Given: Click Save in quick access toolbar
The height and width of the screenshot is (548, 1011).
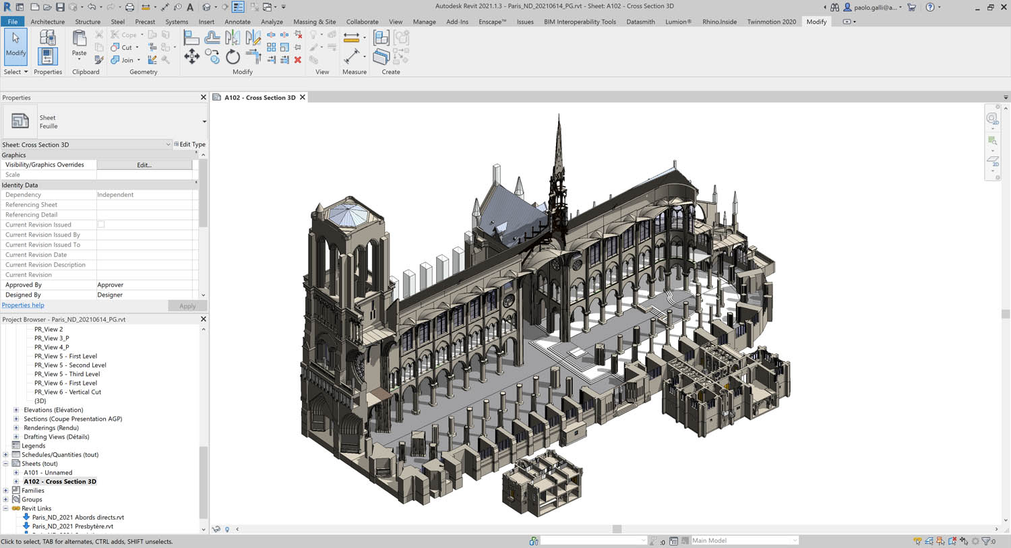Looking at the screenshot, I should click(60, 7).
